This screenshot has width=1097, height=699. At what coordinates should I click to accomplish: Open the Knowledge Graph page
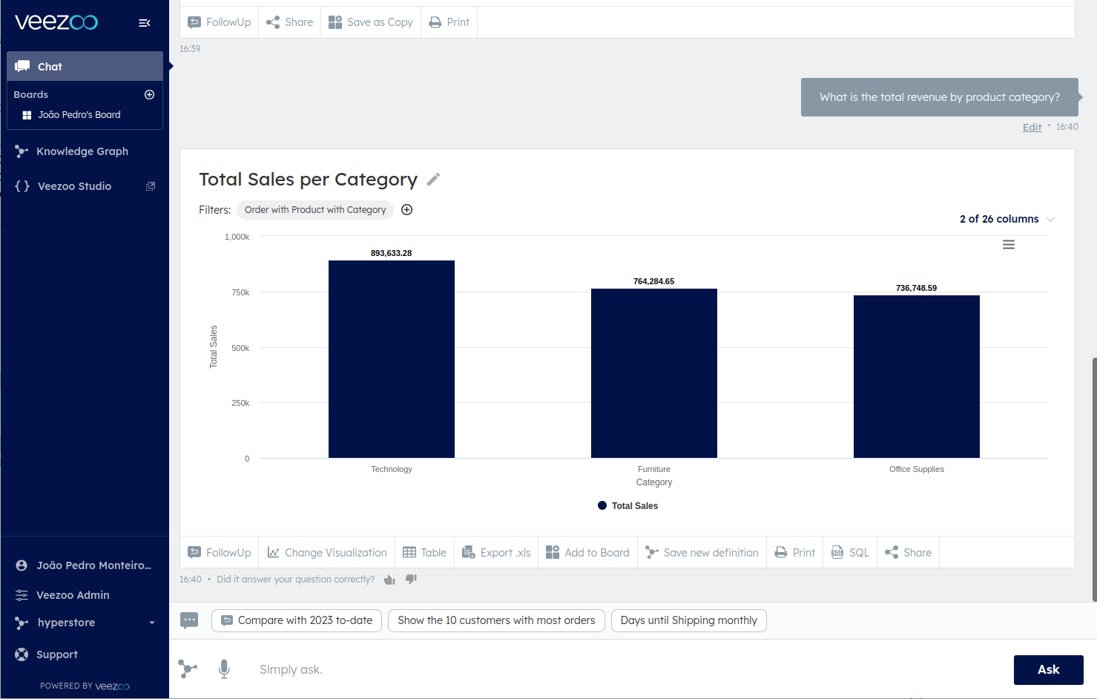[82, 151]
